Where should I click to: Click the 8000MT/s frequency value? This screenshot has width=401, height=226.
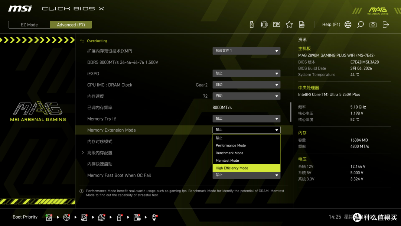pos(222,107)
